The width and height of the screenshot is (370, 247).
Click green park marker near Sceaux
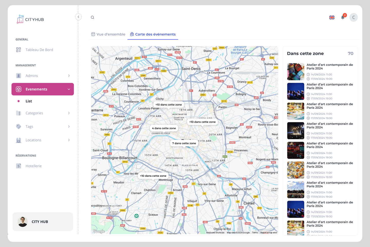point(137,216)
